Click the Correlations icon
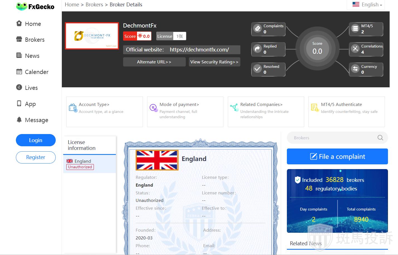The width and height of the screenshot is (398, 255). [x=355, y=49]
